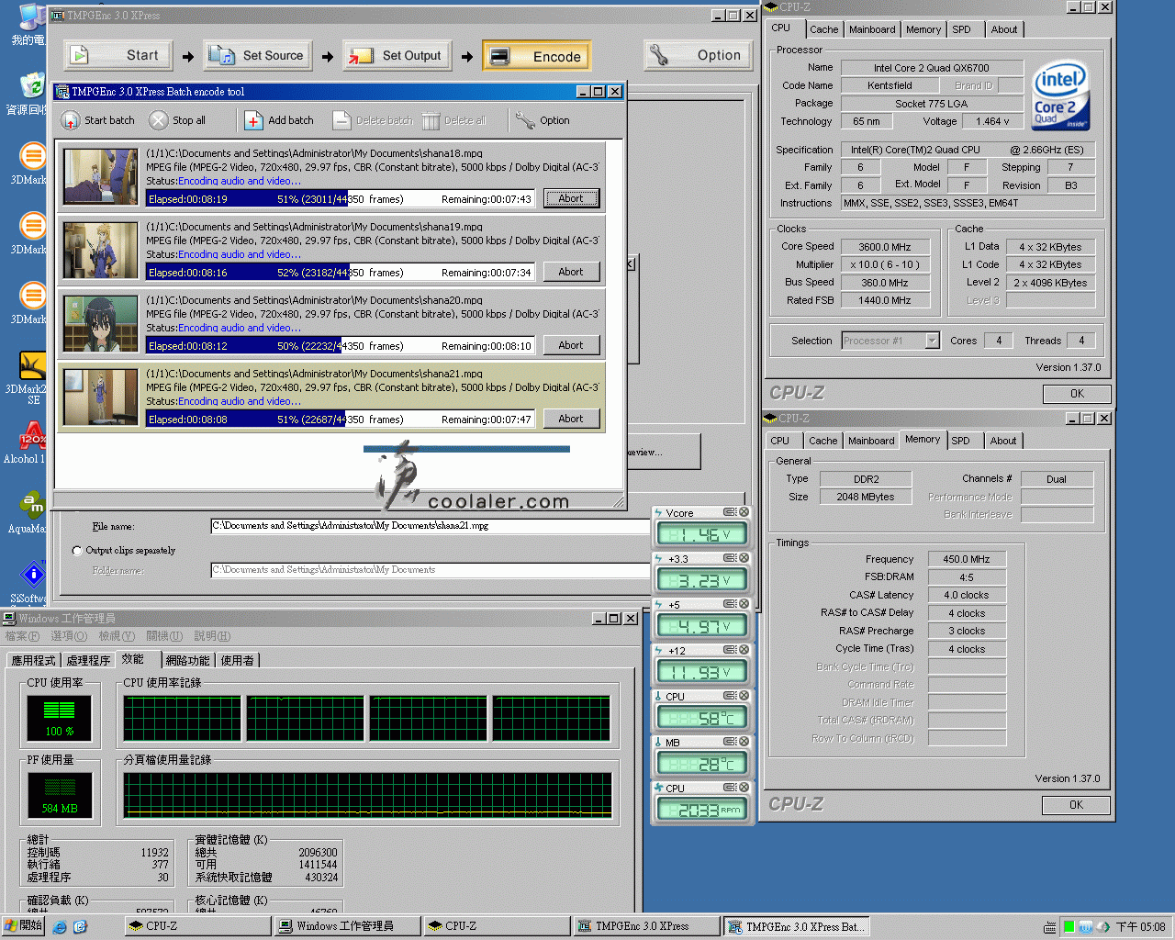Click the File name output field
The image size is (1175, 940).
click(430, 526)
